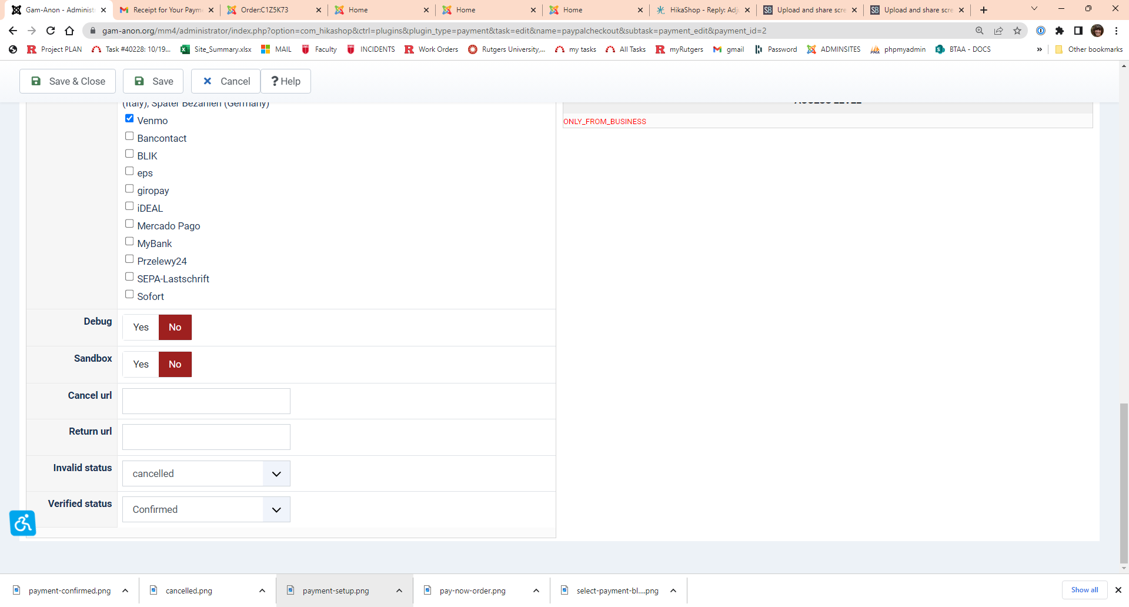
Task: Open the password manager extension icon
Action: click(1041, 31)
